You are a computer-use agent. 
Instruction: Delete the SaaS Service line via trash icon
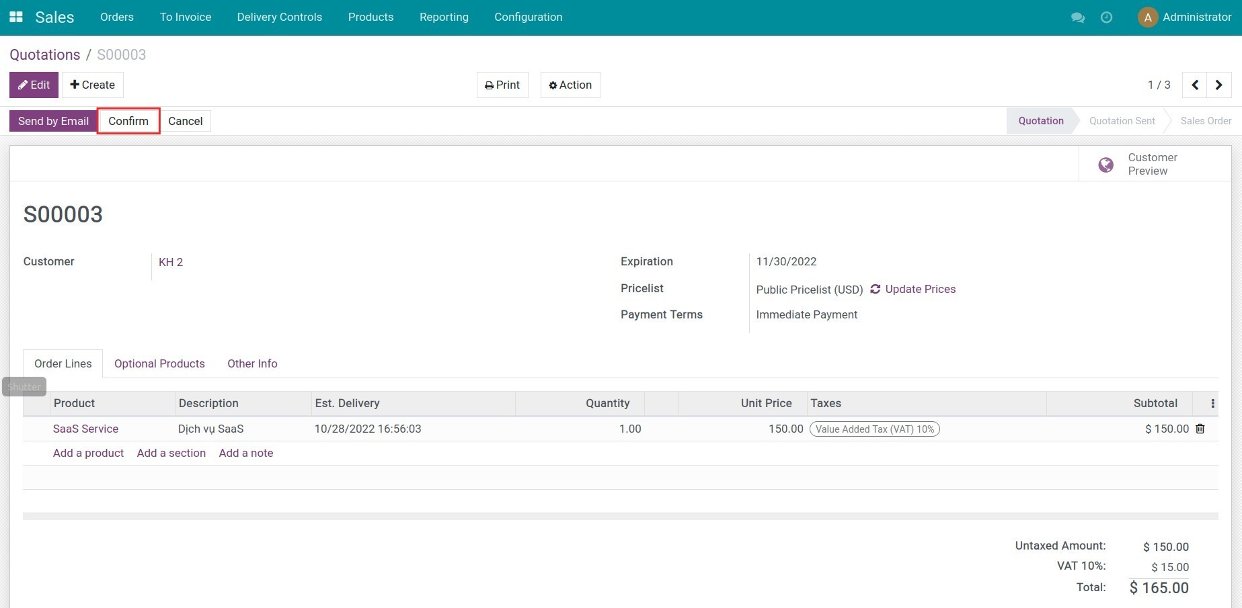tap(1200, 429)
